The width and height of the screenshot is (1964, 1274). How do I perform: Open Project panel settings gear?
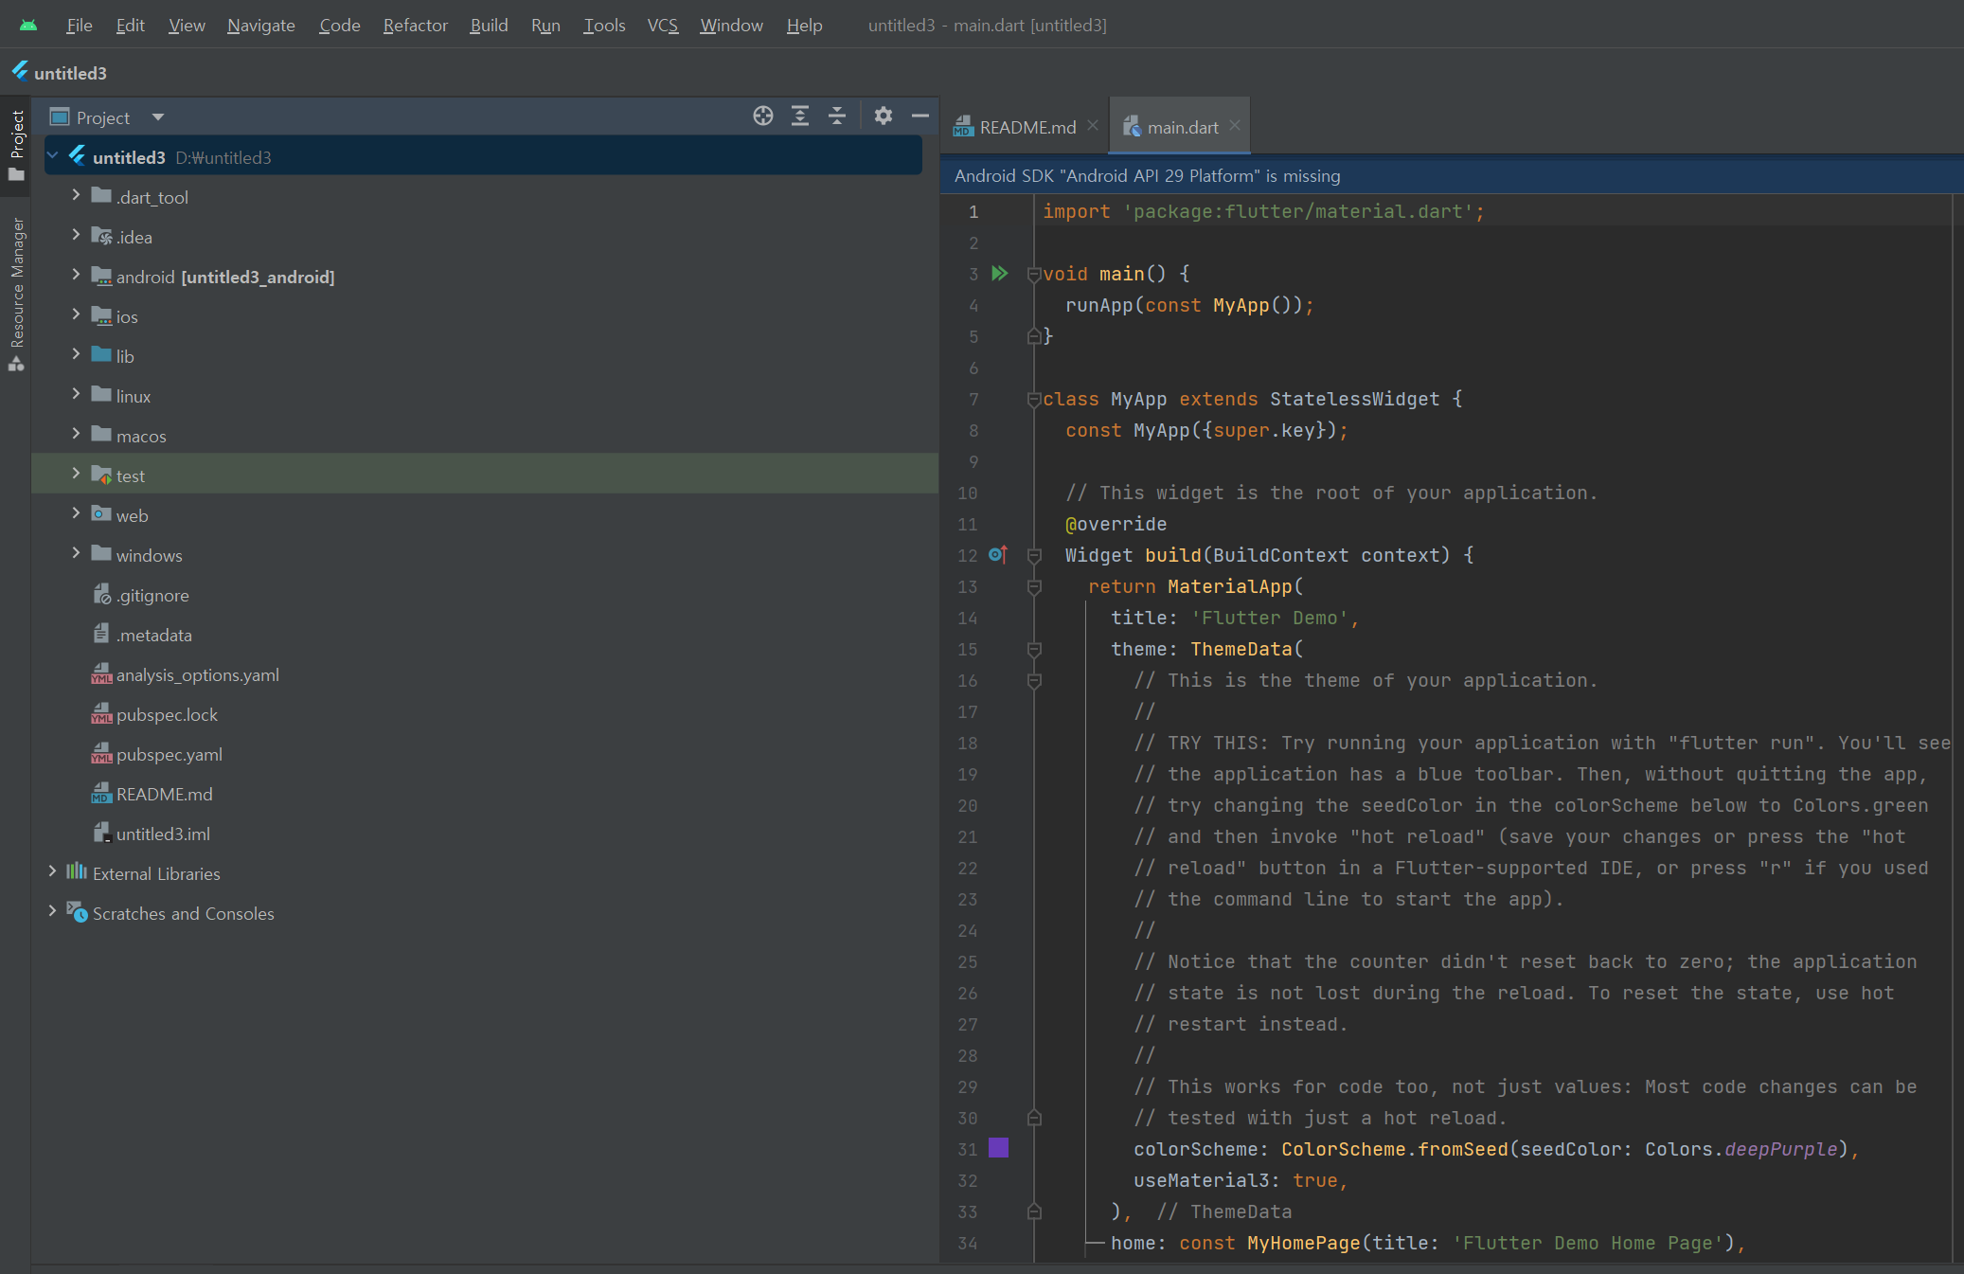click(884, 116)
